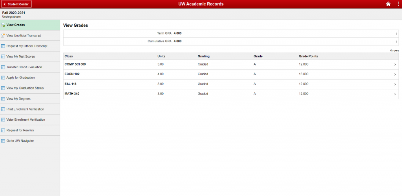Image resolution: width=402 pixels, height=196 pixels.
Task: Open Print Enrollment Verification
Action: tap(25, 109)
